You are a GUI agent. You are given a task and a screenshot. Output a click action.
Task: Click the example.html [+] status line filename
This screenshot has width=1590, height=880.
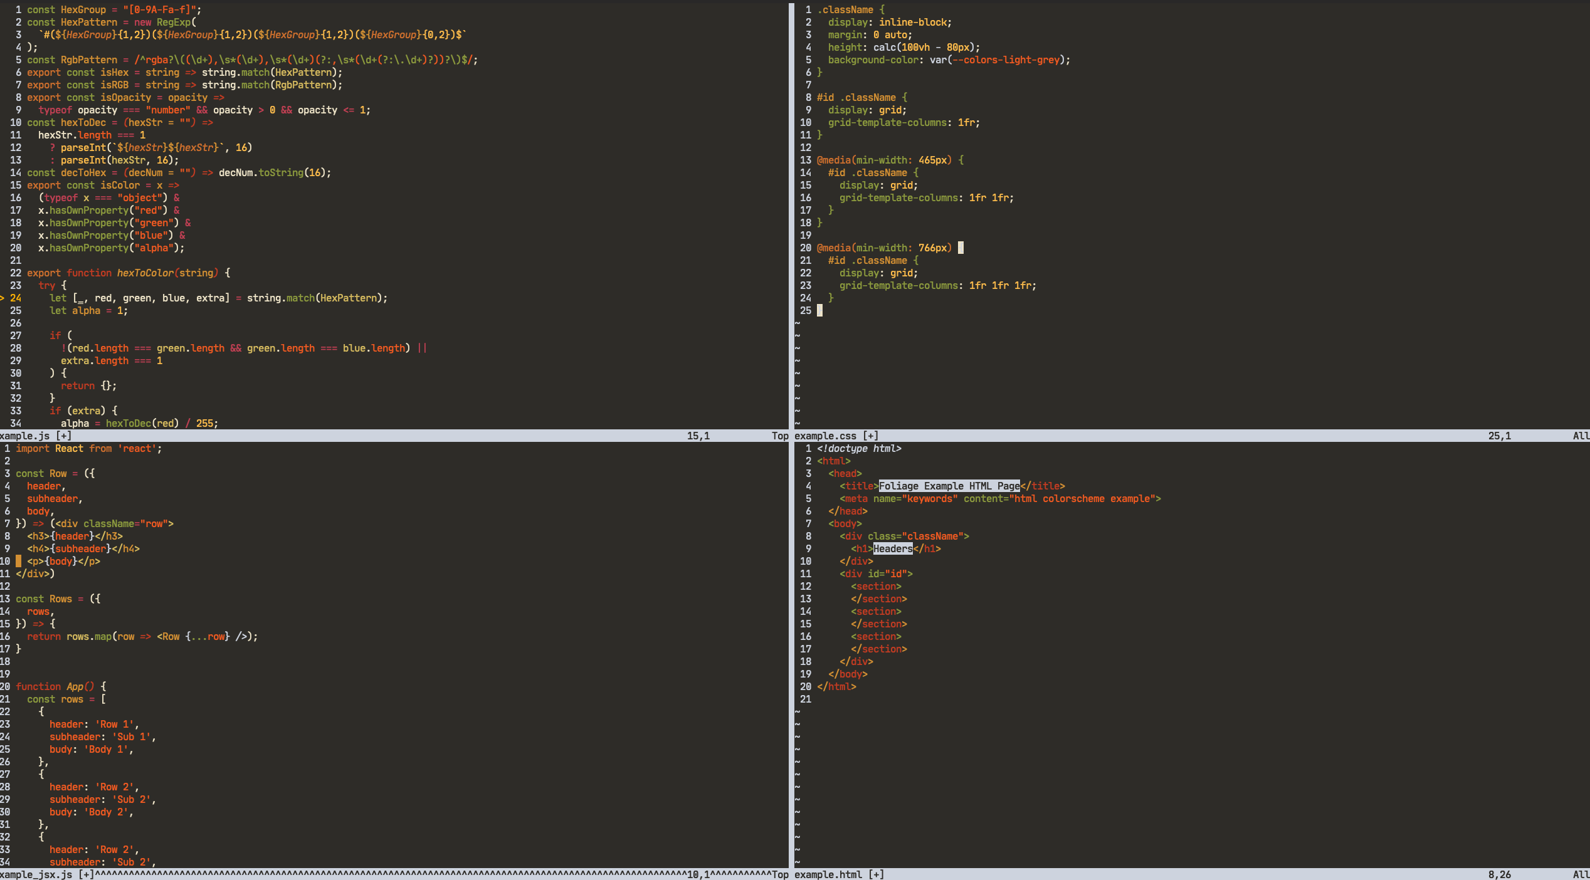(839, 874)
